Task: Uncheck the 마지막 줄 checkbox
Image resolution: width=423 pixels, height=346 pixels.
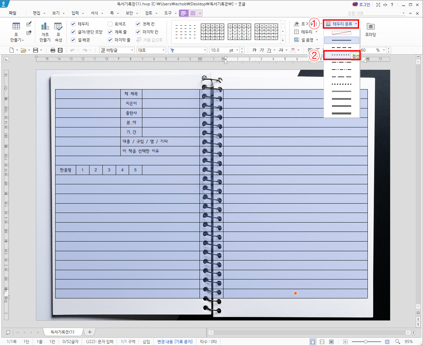Action: [x=110, y=40]
